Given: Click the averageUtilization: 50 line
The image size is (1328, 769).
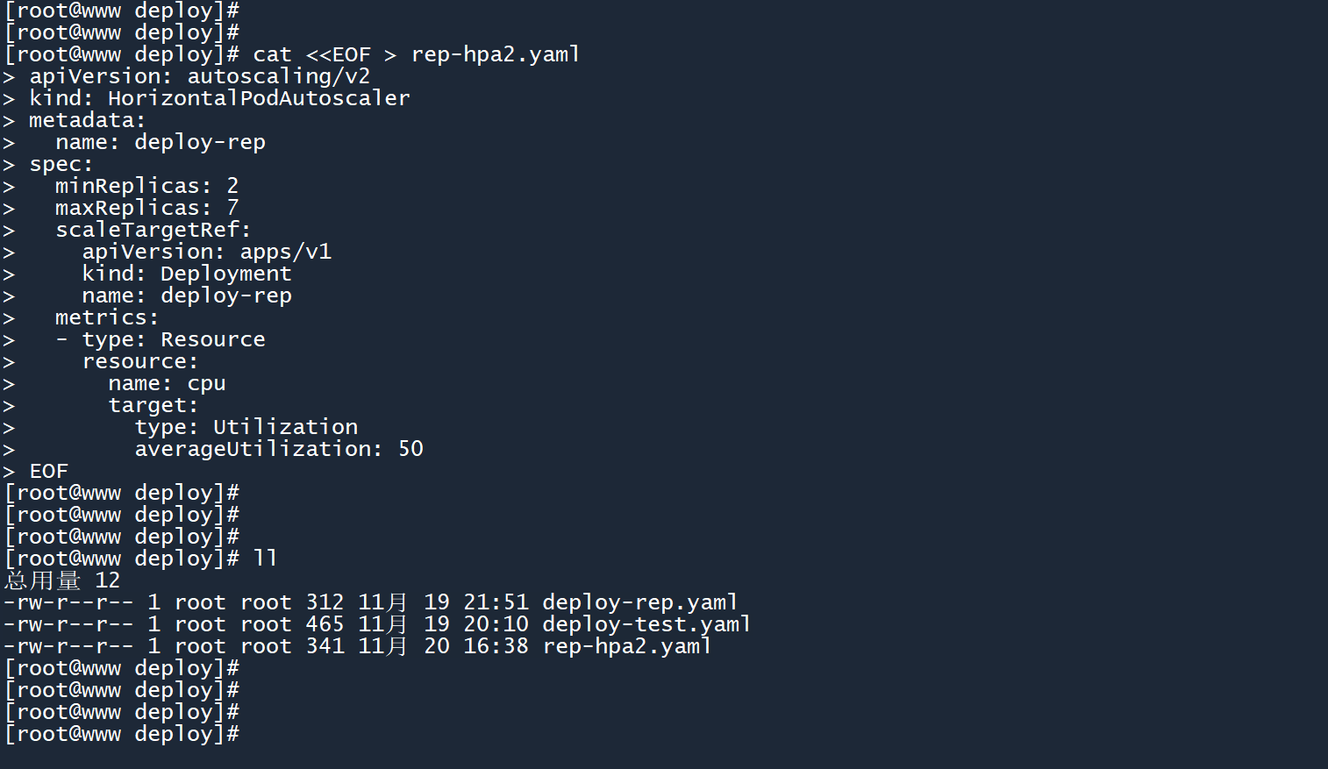Looking at the screenshot, I should [x=278, y=449].
